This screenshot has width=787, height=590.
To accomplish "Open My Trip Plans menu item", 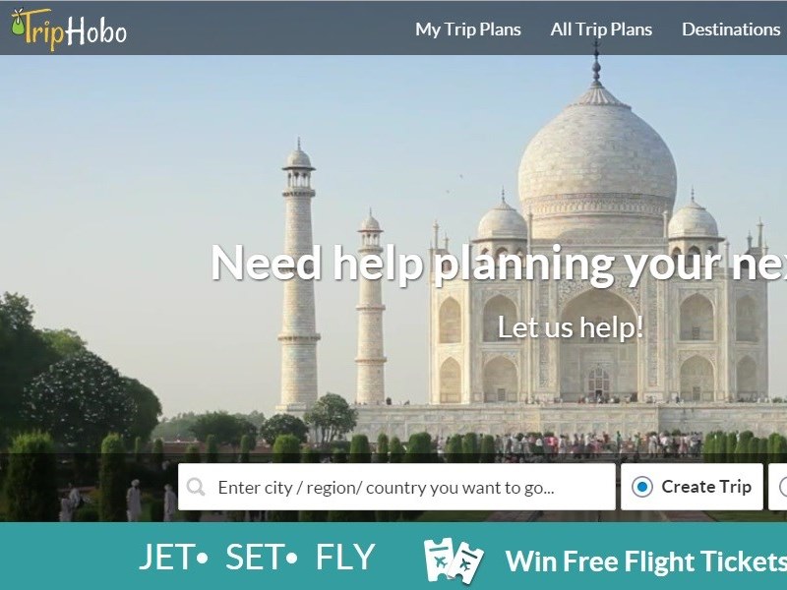I will (x=468, y=29).
